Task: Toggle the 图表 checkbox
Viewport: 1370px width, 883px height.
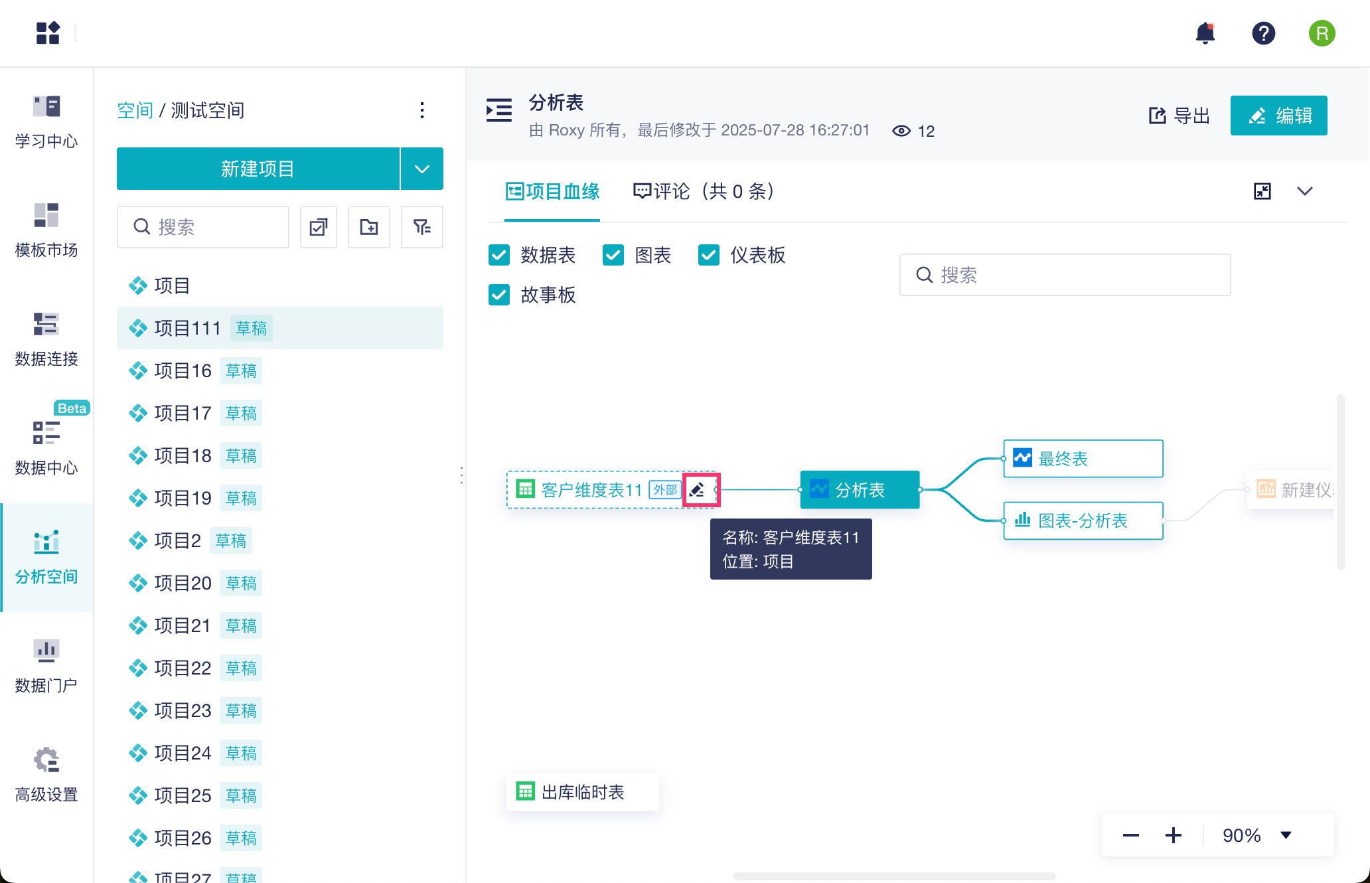Action: coord(613,255)
